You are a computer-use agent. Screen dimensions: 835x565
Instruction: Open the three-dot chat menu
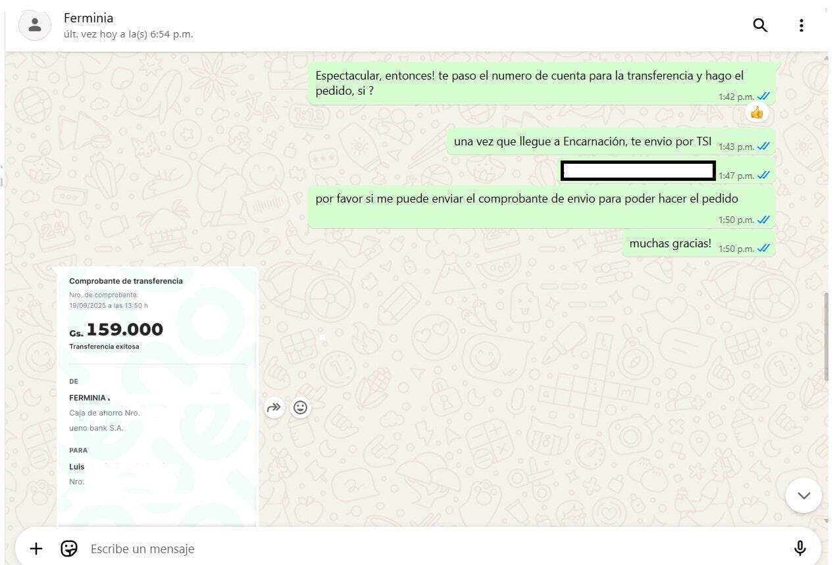[801, 26]
